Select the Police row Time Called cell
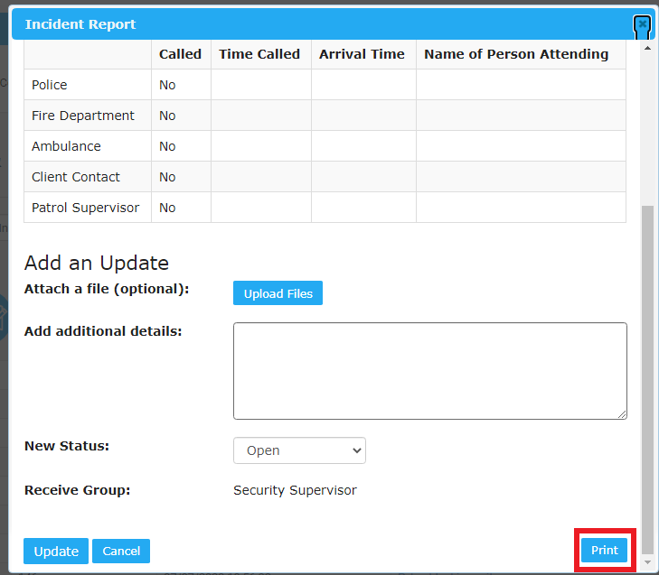659x575 pixels. [260, 85]
